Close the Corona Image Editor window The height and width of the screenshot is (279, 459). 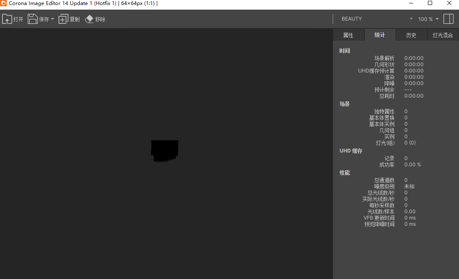coord(449,3)
